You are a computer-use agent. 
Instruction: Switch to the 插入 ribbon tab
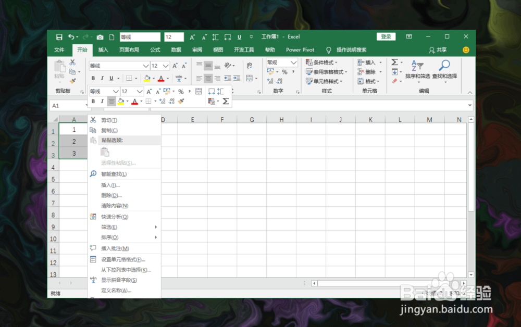[x=103, y=50]
